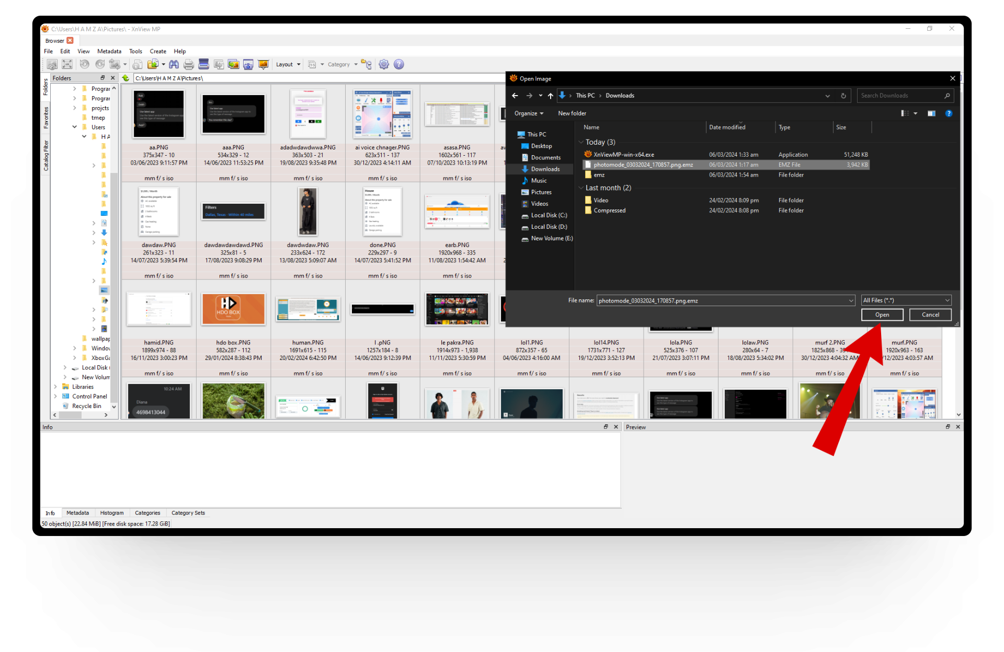
Task: Open the Layout dropdown
Action: [288, 64]
